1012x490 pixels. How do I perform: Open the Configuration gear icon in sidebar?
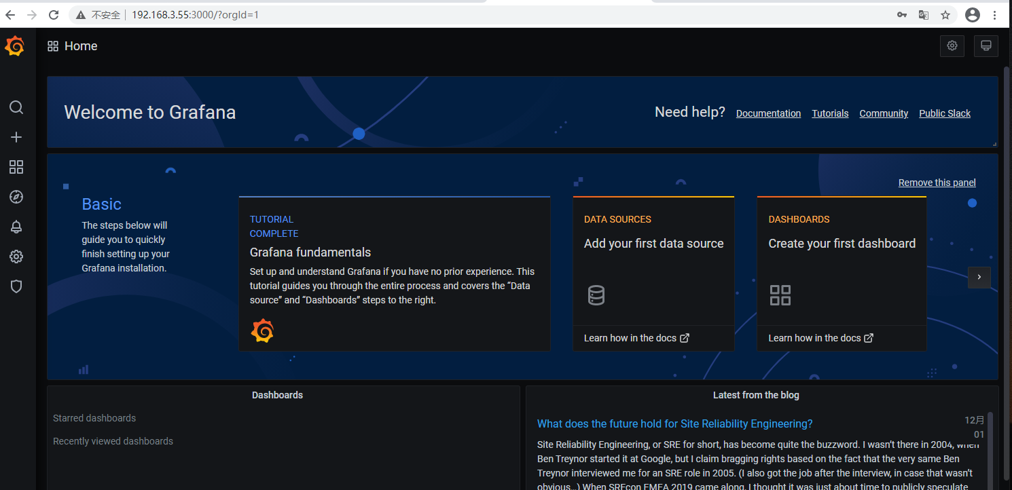[16, 257]
